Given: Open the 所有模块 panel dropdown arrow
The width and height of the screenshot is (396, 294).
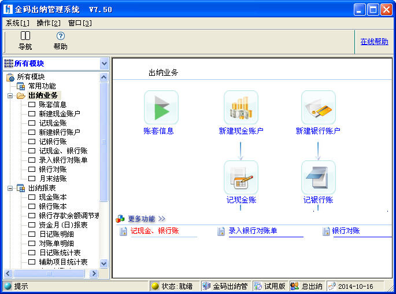Looking at the screenshot, I should click(x=104, y=64).
